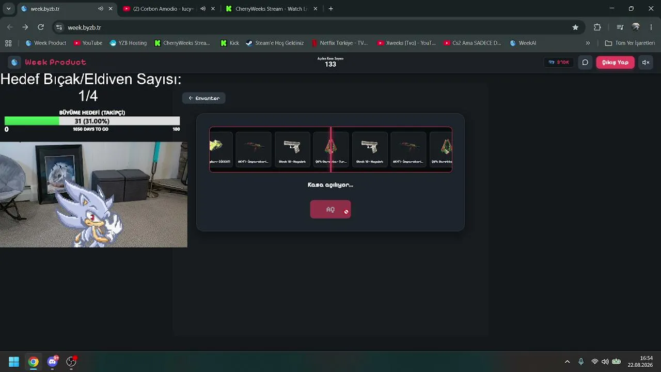This screenshot has width=661, height=372.
Task: Click the 'Kasa açılıyor...' status text
Action: [330, 184]
